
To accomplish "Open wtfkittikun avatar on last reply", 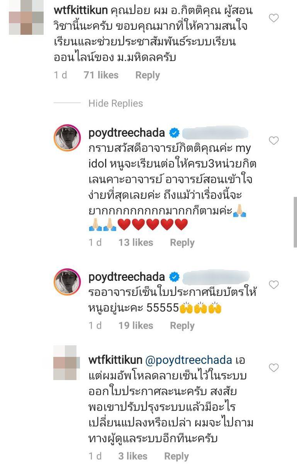I will pos(65,363).
